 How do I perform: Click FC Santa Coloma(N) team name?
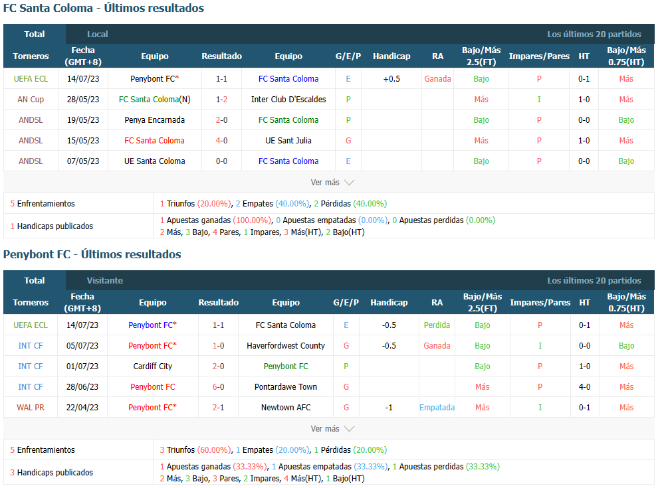(154, 99)
